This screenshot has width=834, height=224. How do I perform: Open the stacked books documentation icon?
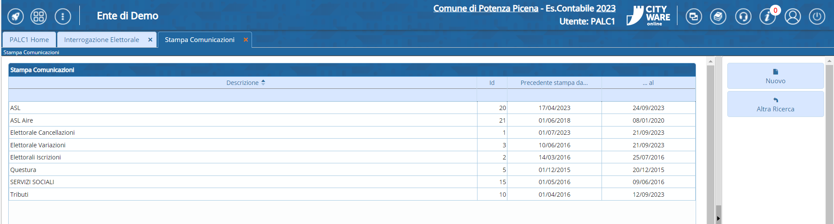coord(718,17)
